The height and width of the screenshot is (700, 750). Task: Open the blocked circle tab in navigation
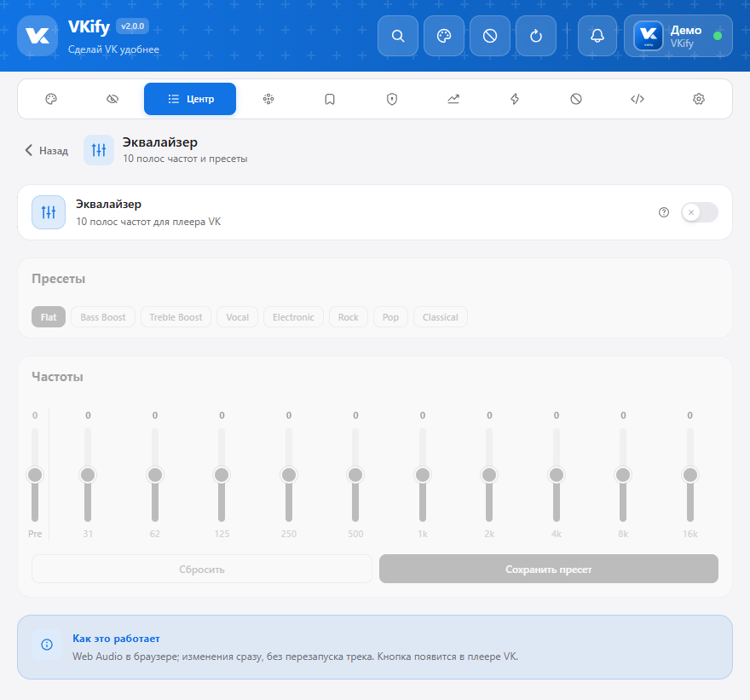click(576, 99)
